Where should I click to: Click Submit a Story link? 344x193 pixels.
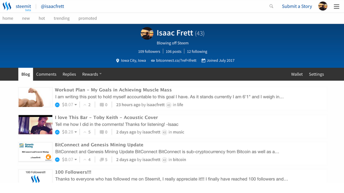[x=297, y=6]
